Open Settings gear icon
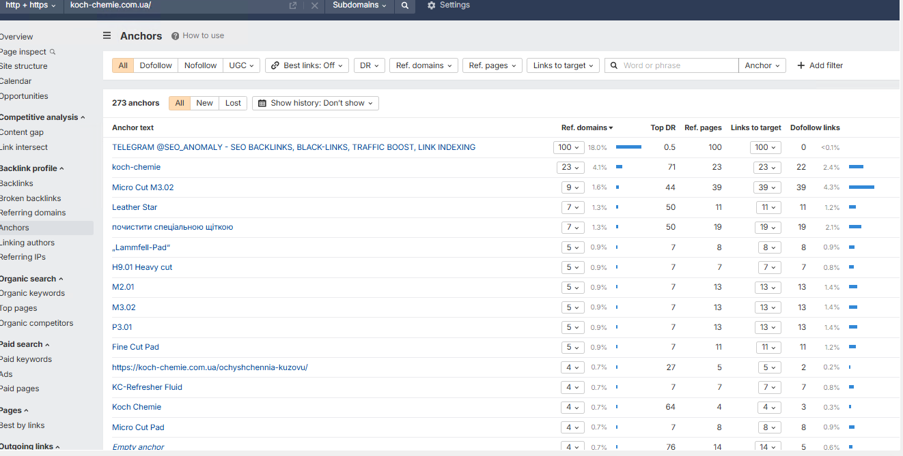 [431, 5]
